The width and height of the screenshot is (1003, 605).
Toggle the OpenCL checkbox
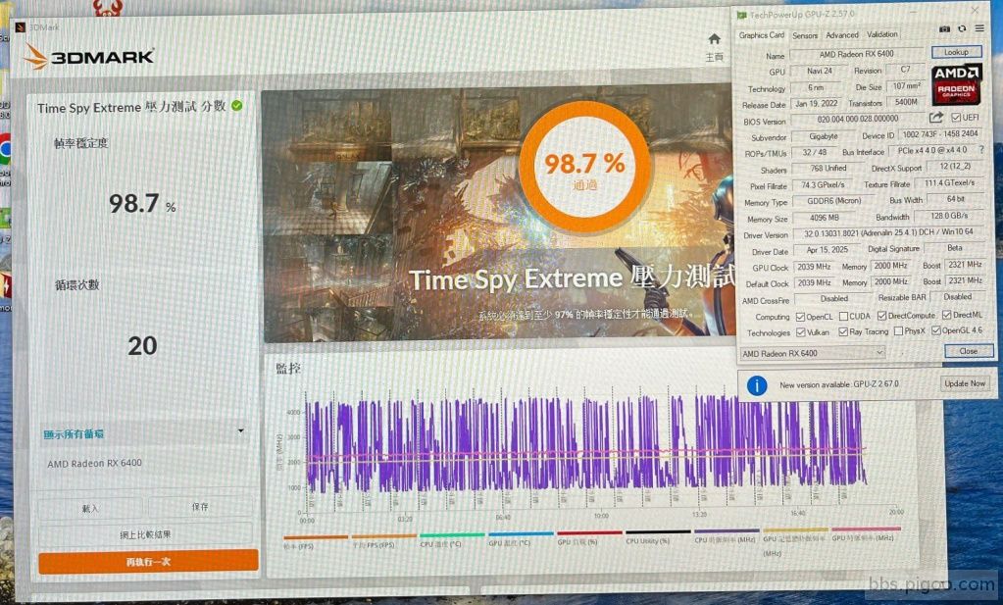(x=800, y=317)
